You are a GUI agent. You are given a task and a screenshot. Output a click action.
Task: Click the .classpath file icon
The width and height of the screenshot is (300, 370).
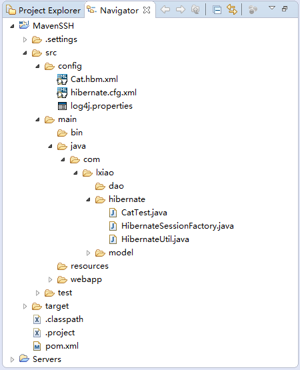click(37, 319)
